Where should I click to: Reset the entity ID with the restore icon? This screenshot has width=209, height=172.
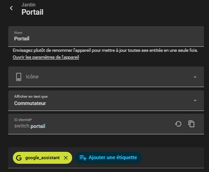tap(178, 124)
